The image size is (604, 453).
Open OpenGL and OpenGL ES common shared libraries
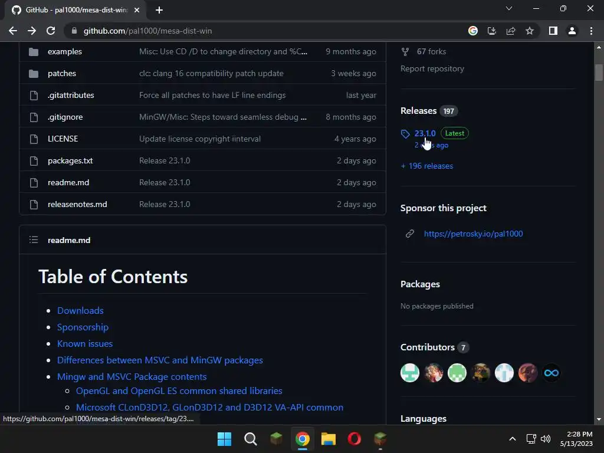(x=179, y=391)
